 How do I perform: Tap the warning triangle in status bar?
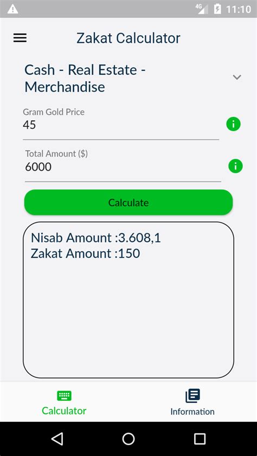pos(13,9)
